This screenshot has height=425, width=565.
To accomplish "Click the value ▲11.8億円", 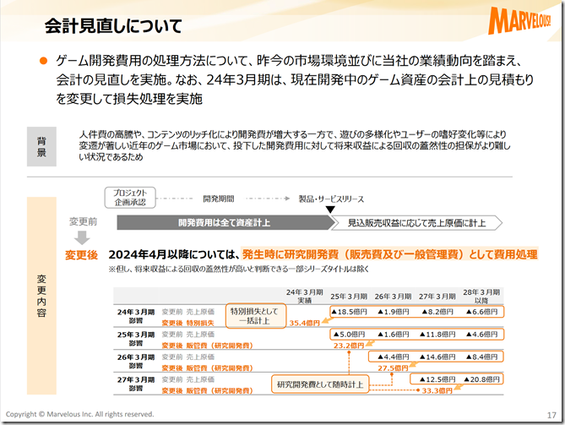I will click(x=437, y=335).
